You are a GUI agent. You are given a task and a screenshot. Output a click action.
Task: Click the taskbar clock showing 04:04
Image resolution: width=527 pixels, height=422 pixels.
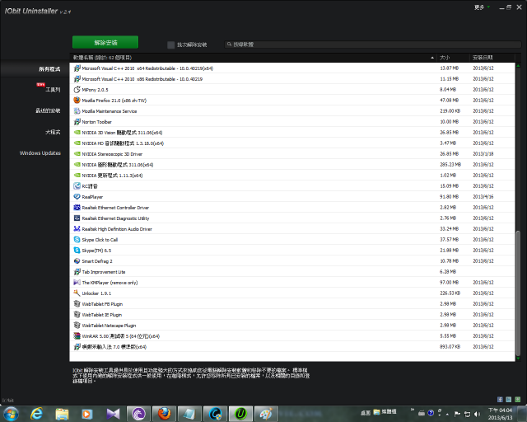[500, 414]
